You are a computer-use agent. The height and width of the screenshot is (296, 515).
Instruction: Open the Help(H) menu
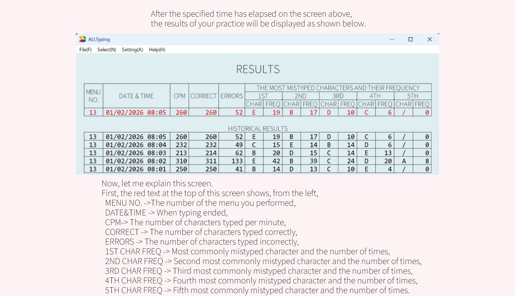coord(157,49)
